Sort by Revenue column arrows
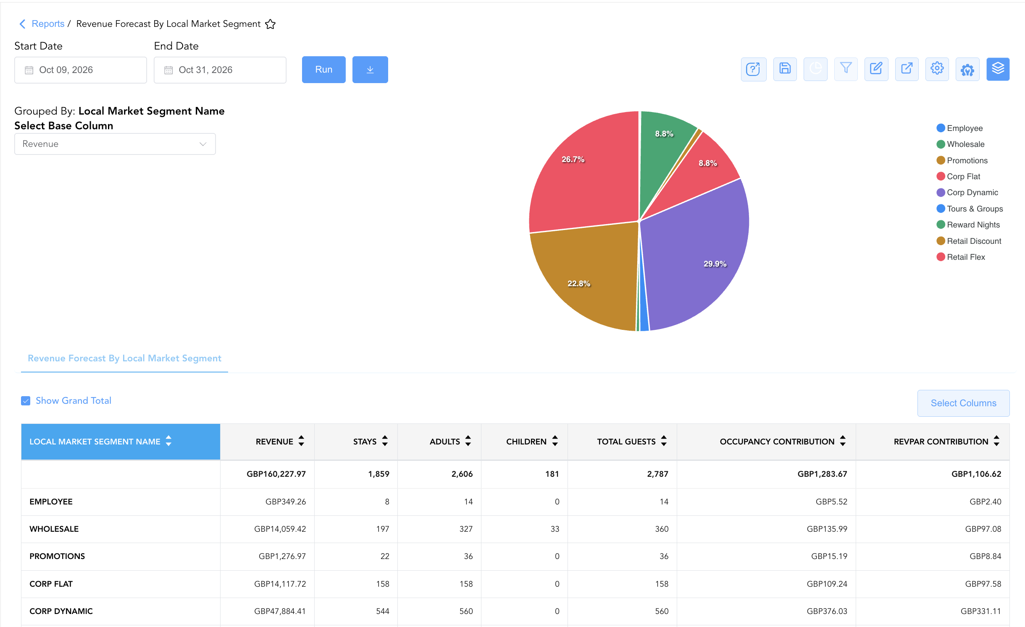Image resolution: width=1025 pixels, height=627 pixels. tap(301, 441)
